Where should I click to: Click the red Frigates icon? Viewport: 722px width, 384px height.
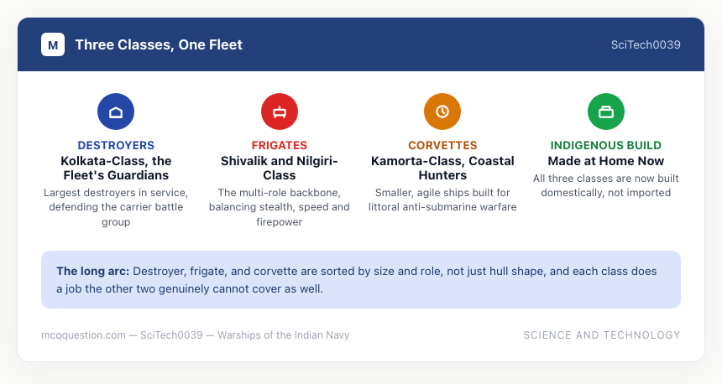280,112
